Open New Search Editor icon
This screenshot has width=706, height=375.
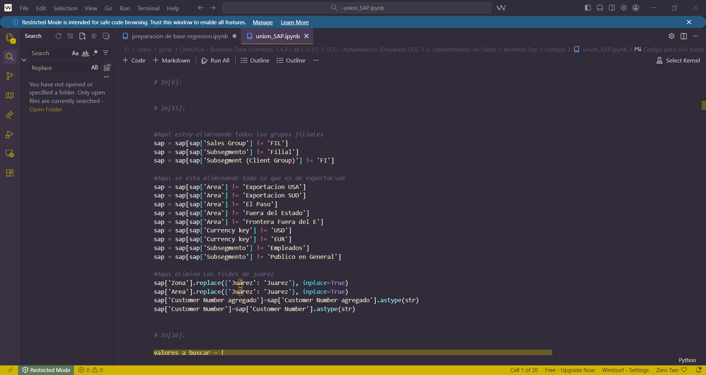[x=82, y=36]
